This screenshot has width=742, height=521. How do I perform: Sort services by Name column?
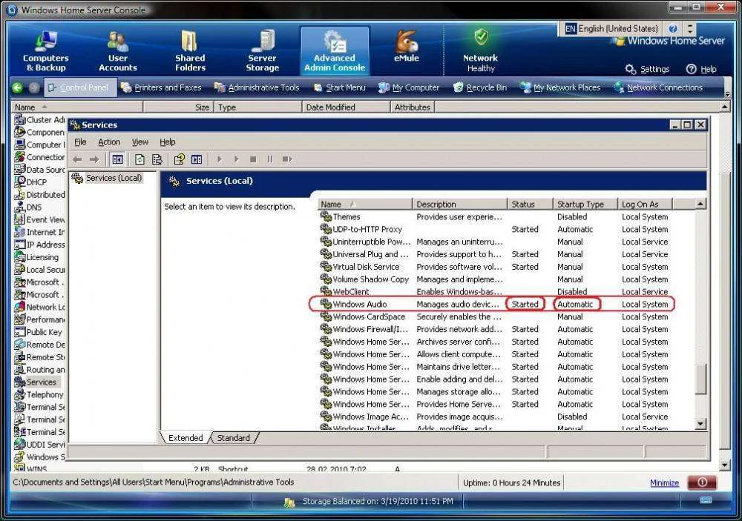point(365,205)
